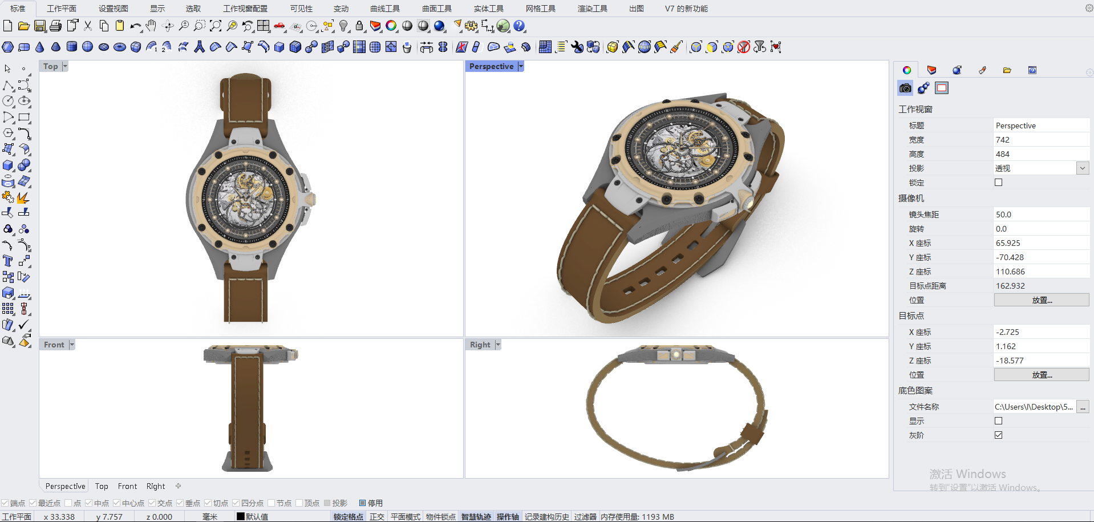Select the Text tool in left sidebar

8,261
